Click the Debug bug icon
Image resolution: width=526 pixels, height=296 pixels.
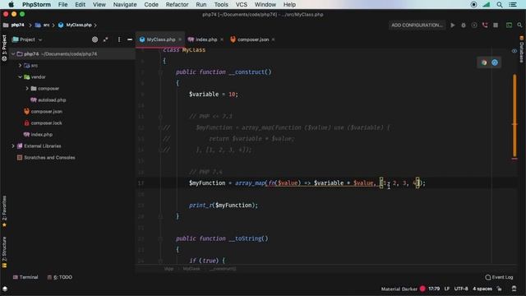click(x=464, y=25)
